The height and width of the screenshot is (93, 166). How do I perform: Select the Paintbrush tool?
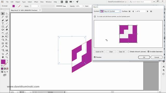pos(7,27)
